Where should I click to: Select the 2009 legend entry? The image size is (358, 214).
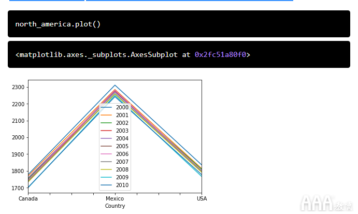coord(114,177)
